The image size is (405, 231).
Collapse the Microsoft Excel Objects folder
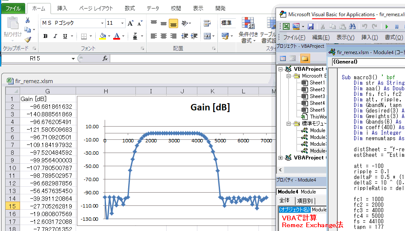pos(288,76)
